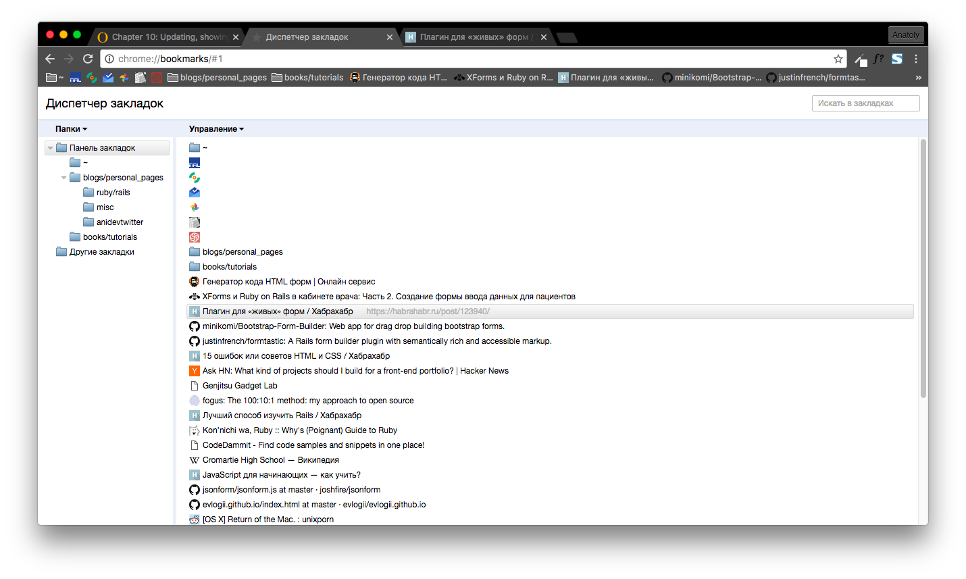Open blogs/personal_pages folder in bookmarks bar
Viewport: 966px width, 579px height.
click(217, 78)
